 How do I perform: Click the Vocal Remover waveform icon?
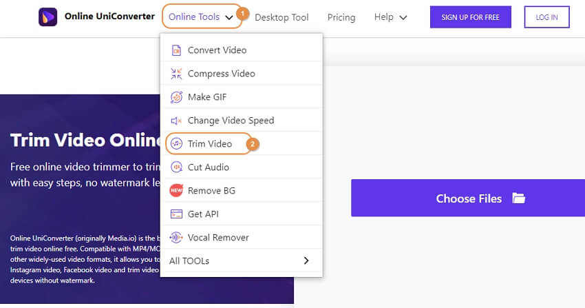point(176,238)
